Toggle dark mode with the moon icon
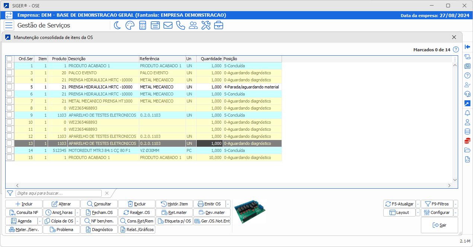This screenshot has width=473, height=247. point(117,25)
